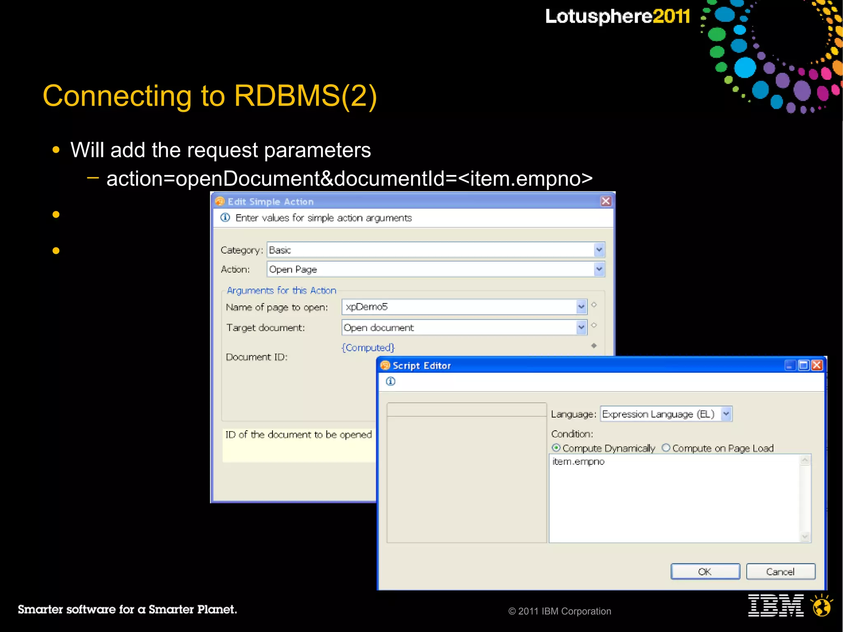Click the Script Editor title bar icon
The image size is (843, 632).
(x=385, y=365)
